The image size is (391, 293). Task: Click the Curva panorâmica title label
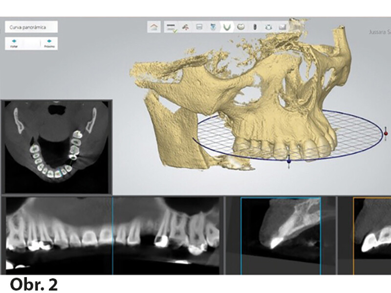point(31,26)
